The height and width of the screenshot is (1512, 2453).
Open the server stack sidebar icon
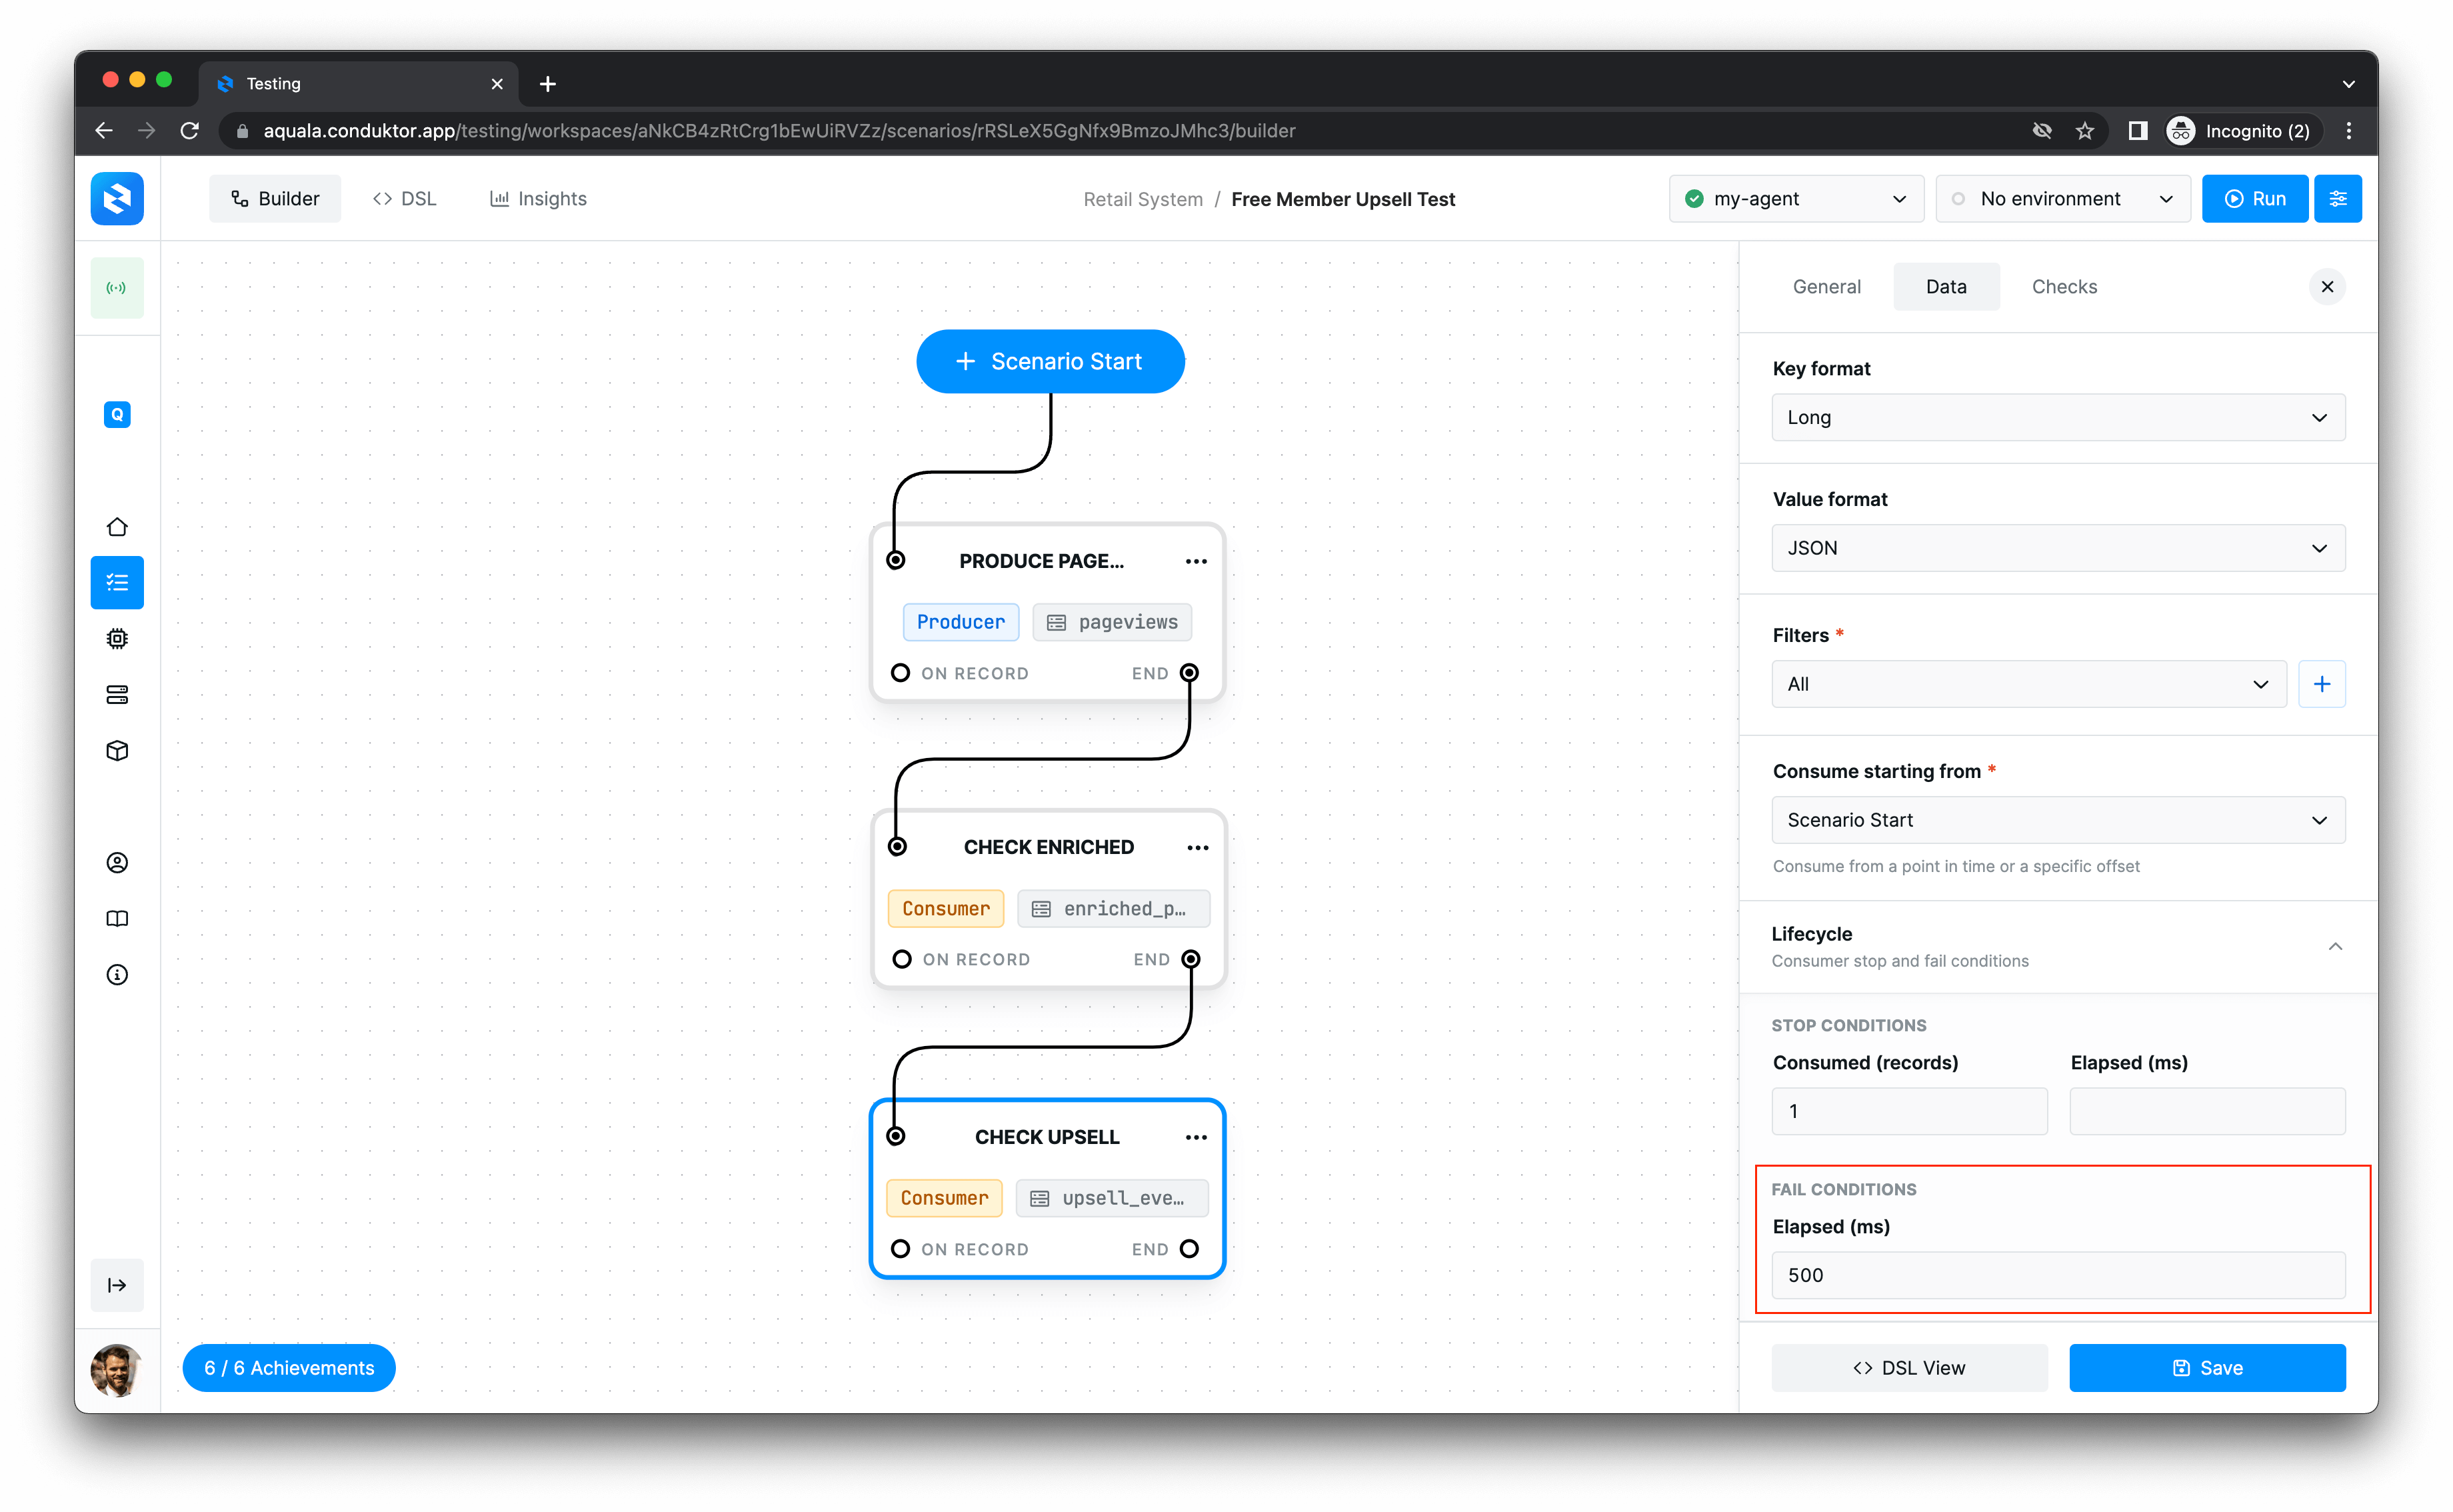117,694
